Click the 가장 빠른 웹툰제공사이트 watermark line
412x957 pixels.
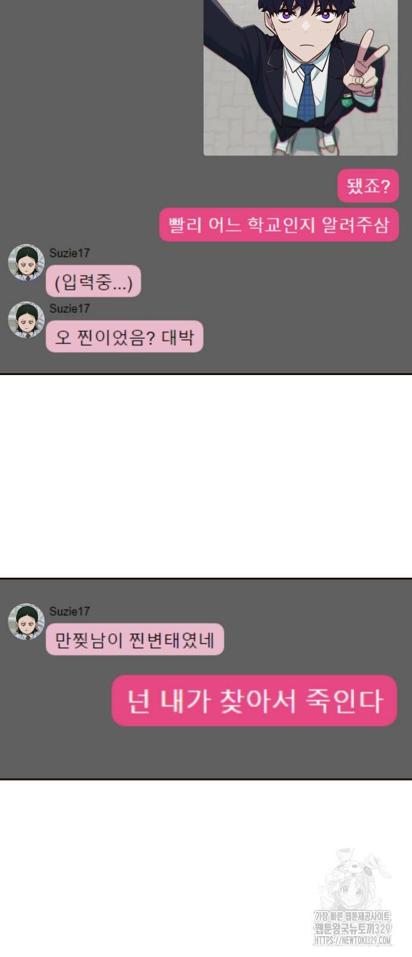[x=352, y=916]
